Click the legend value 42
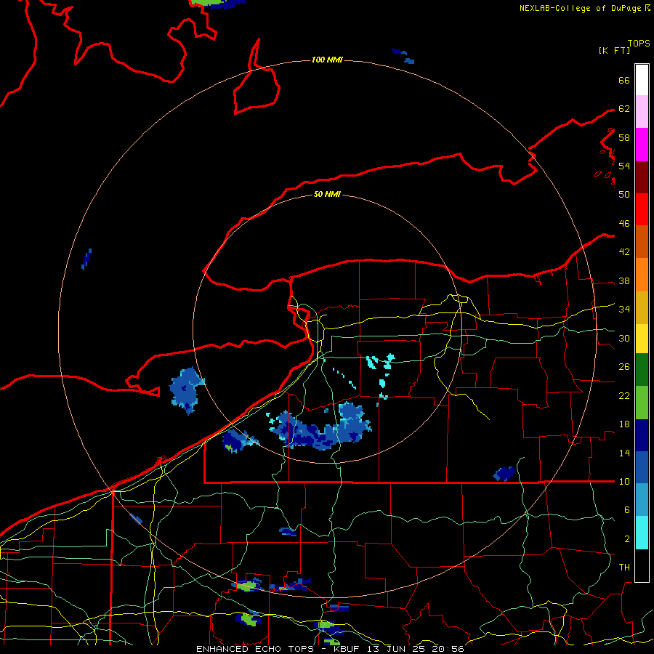Screen dimensions: 654x654 click(624, 251)
